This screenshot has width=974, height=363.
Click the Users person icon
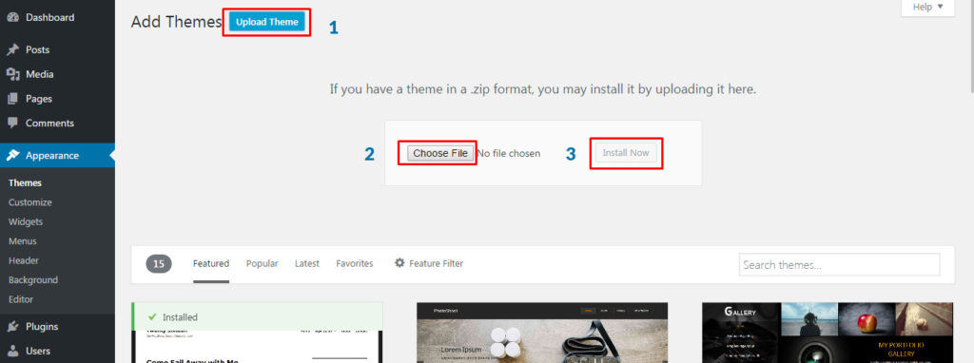pos(12,351)
